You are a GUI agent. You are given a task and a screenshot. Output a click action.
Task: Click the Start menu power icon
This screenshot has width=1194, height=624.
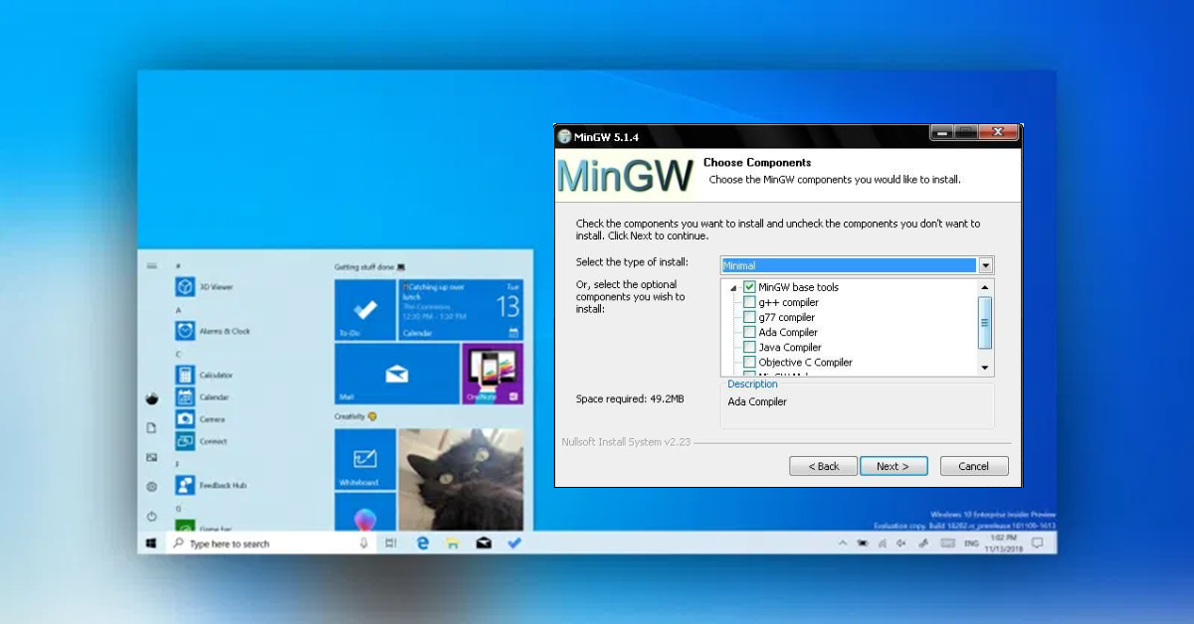coord(151,517)
